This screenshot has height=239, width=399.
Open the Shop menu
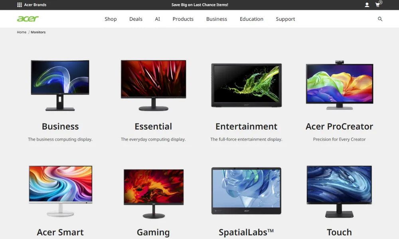(111, 19)
